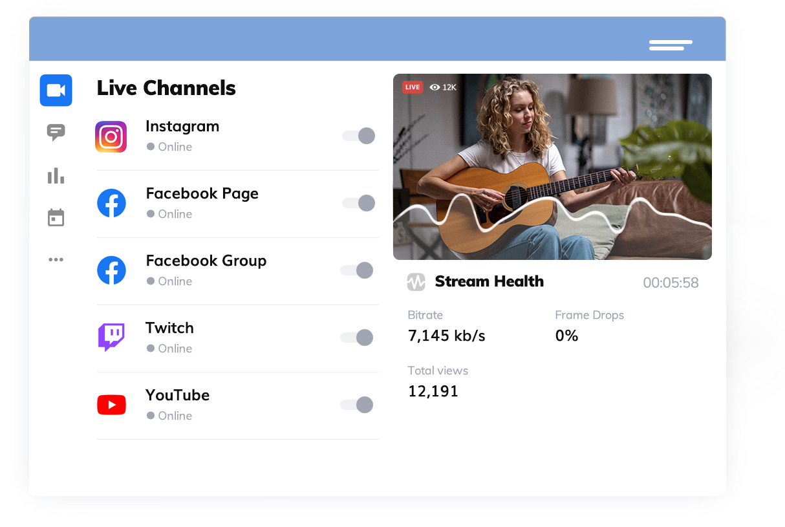The image size is (785, 527).
Task: Click the Bitrate label
Action: 425,316
